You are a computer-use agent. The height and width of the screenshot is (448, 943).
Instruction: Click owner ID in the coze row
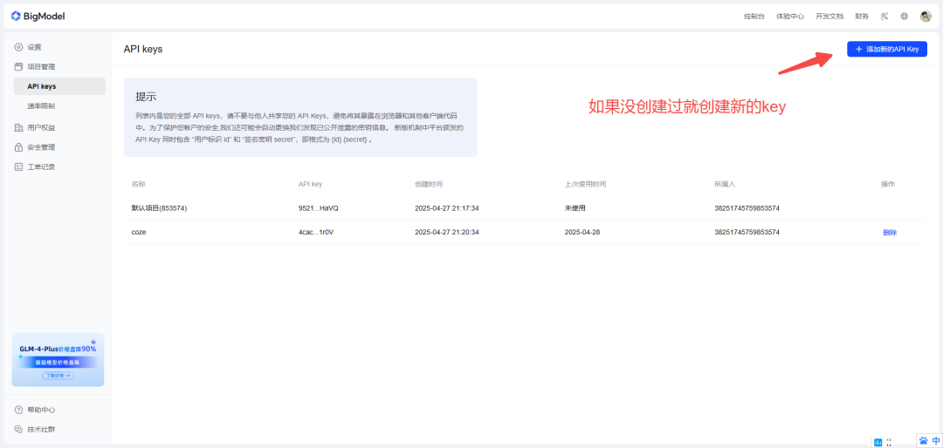pyautogui.click(x=747, y=232)
